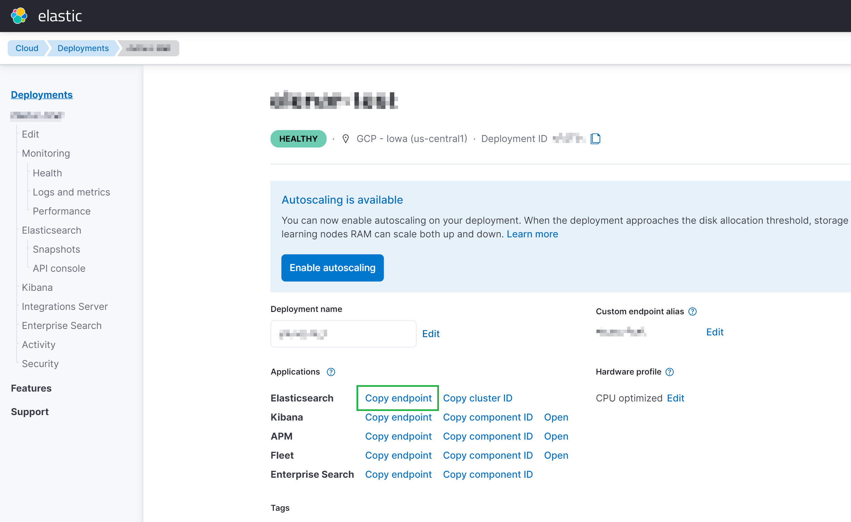Open Elasticsearch in the sidebar

[51, 230]
